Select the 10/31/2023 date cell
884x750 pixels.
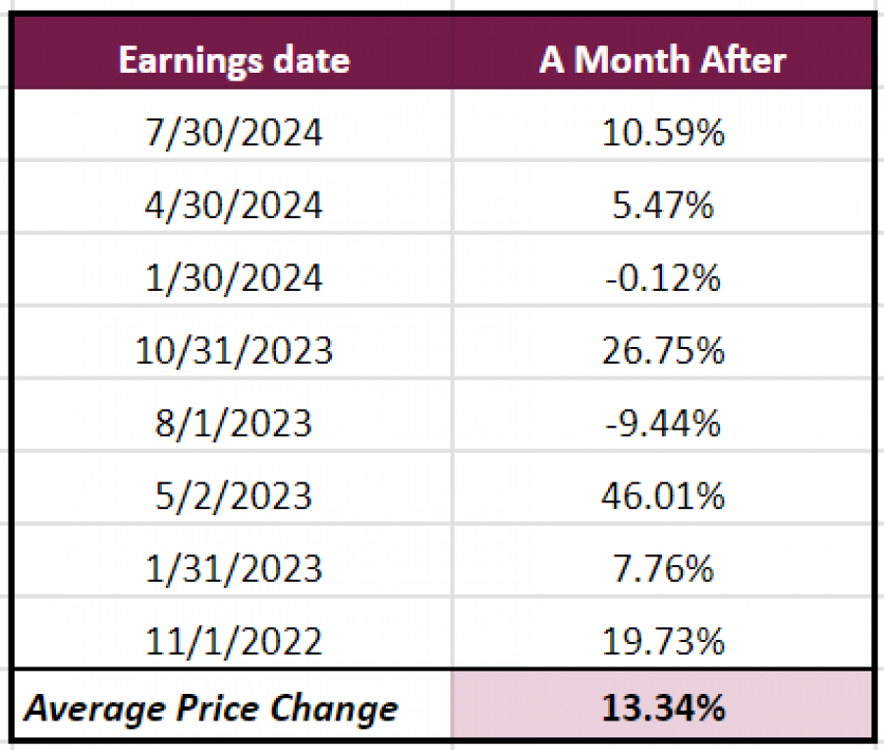234,350
